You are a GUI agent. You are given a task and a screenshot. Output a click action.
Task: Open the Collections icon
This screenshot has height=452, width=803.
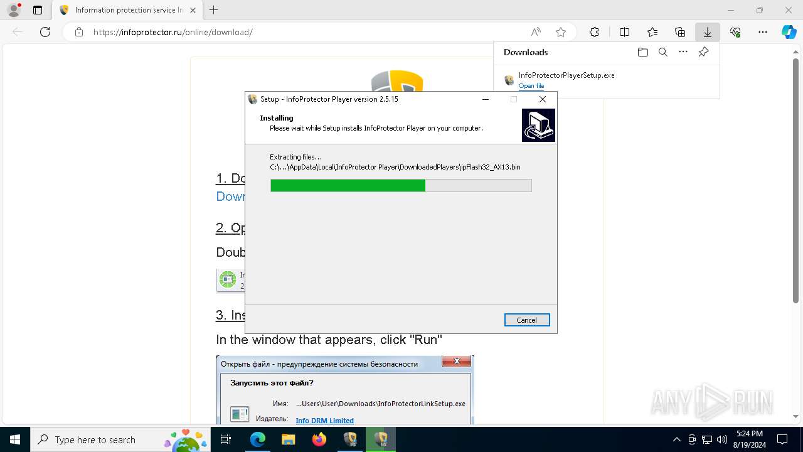(x=680, y=32)
